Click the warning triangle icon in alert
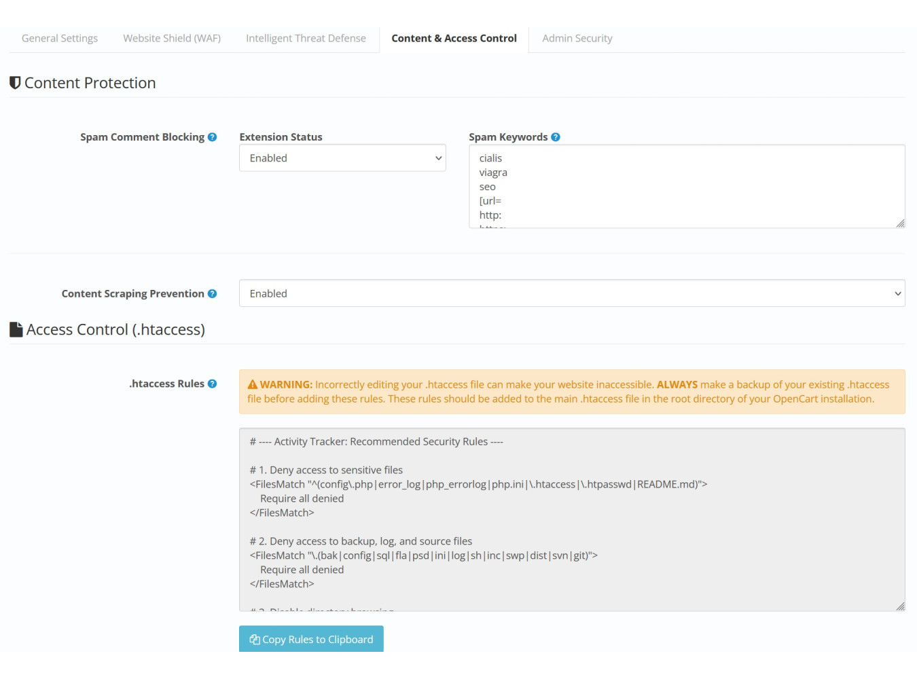 [253, 385]
